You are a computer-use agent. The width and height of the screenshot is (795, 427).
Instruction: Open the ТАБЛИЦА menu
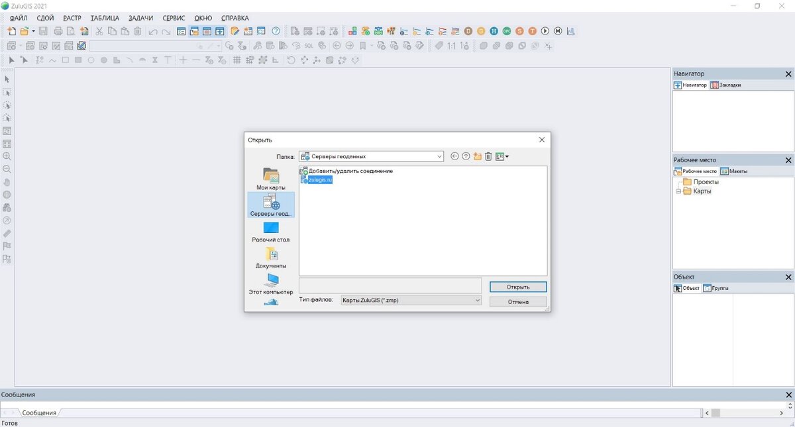[105, 18]
